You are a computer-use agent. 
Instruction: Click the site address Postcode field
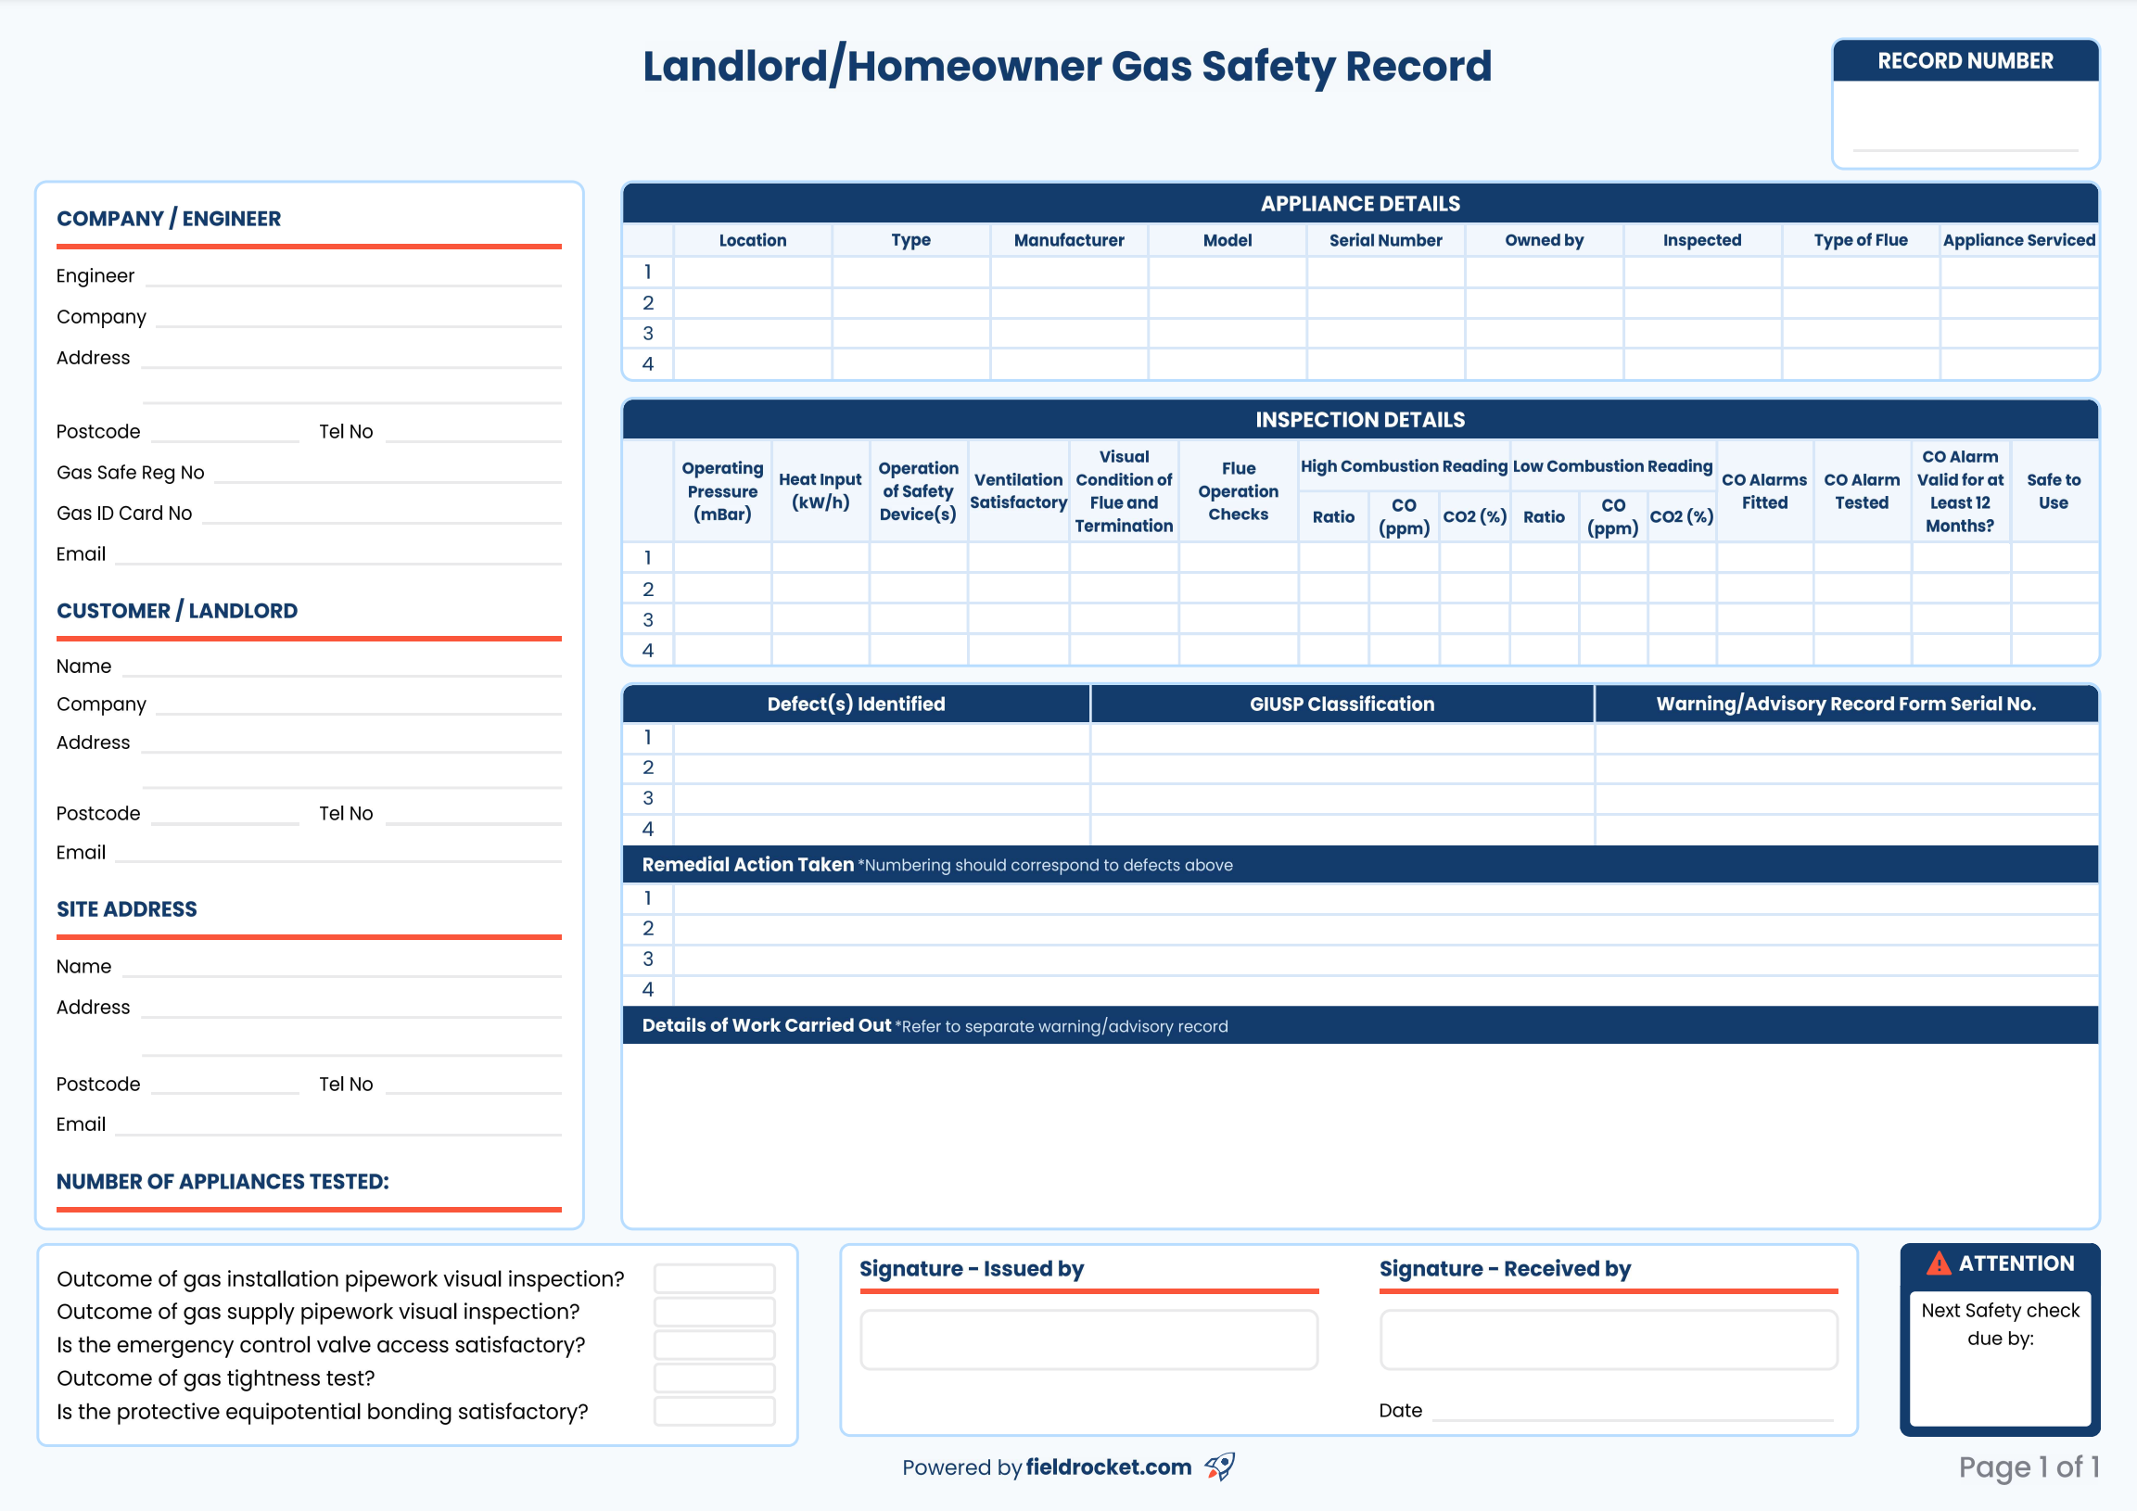[223, 1090]
